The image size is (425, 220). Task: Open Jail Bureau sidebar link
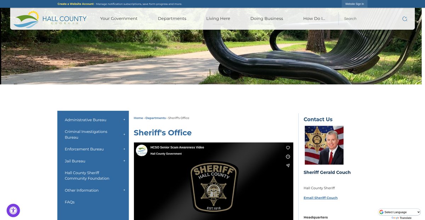(x=75, y=161)
